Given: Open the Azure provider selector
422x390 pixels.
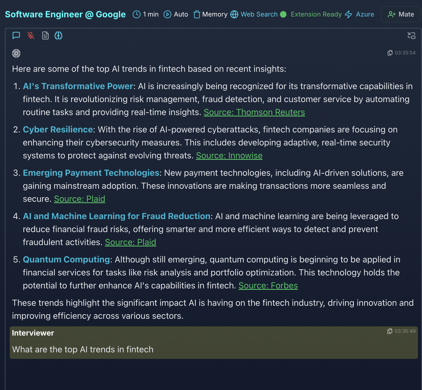Looking at the screenshot, I should 360,14.
